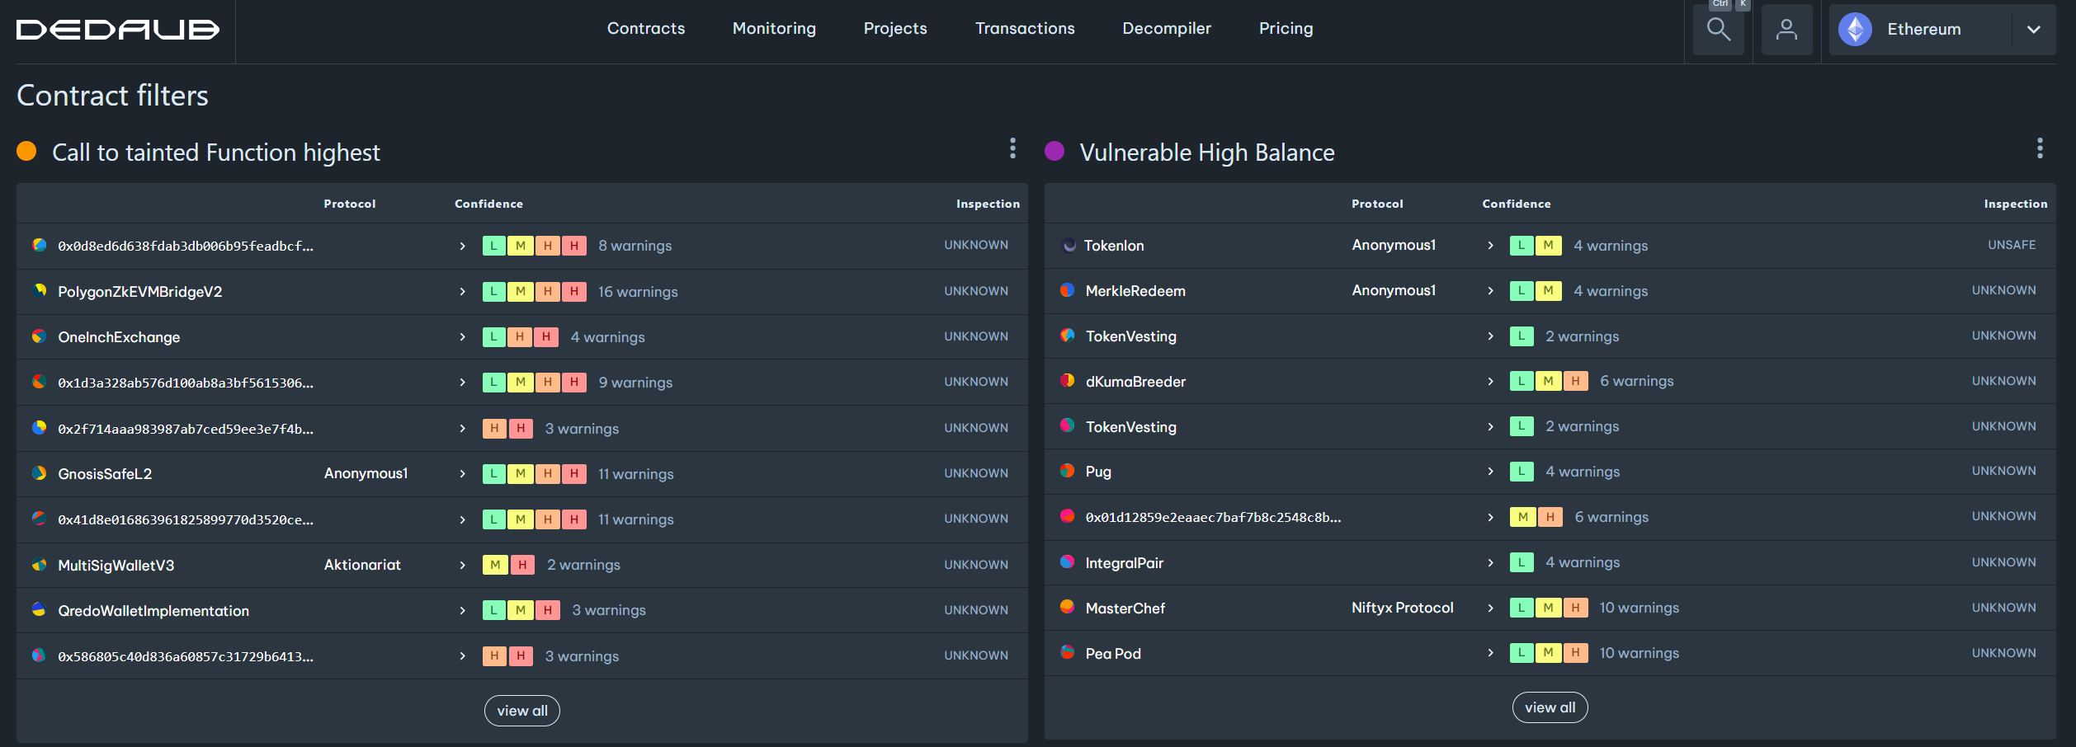Open the user account icon
Screen dimensions: 2076x747
tap(1786, 30)
